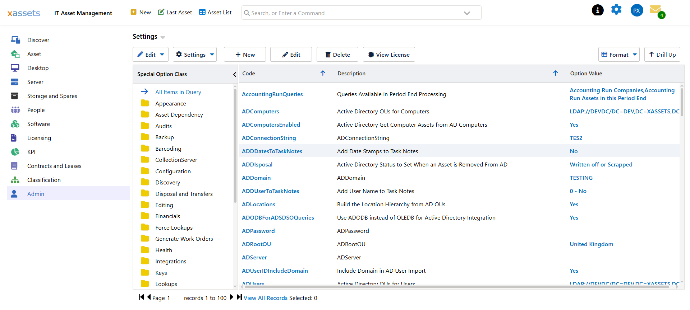Screen dimensions: 690x310
Task: Open the ADUserIDIncludeDomain code link
Action: 275,271
